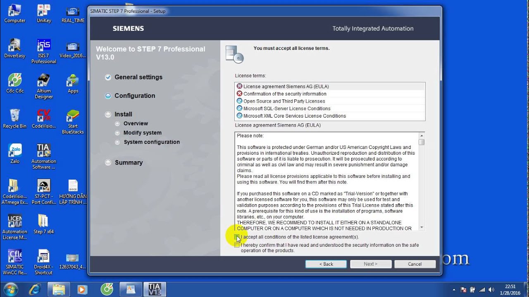Open the Computer desktop icon
This screenshot has width=529, height=297.
(x=14, y=14)
